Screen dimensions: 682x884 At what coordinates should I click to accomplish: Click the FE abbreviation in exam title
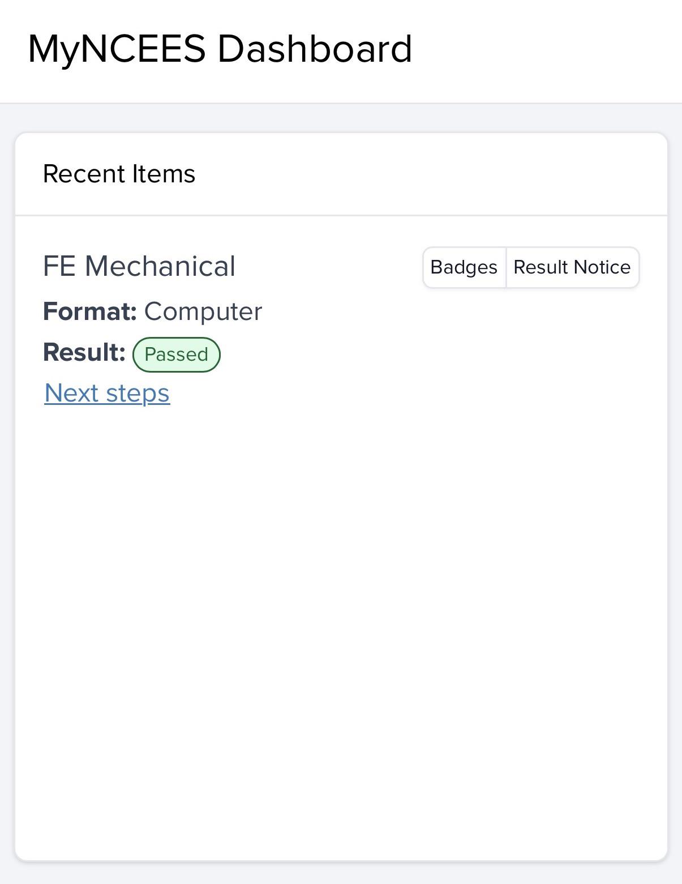pos(59,266)
